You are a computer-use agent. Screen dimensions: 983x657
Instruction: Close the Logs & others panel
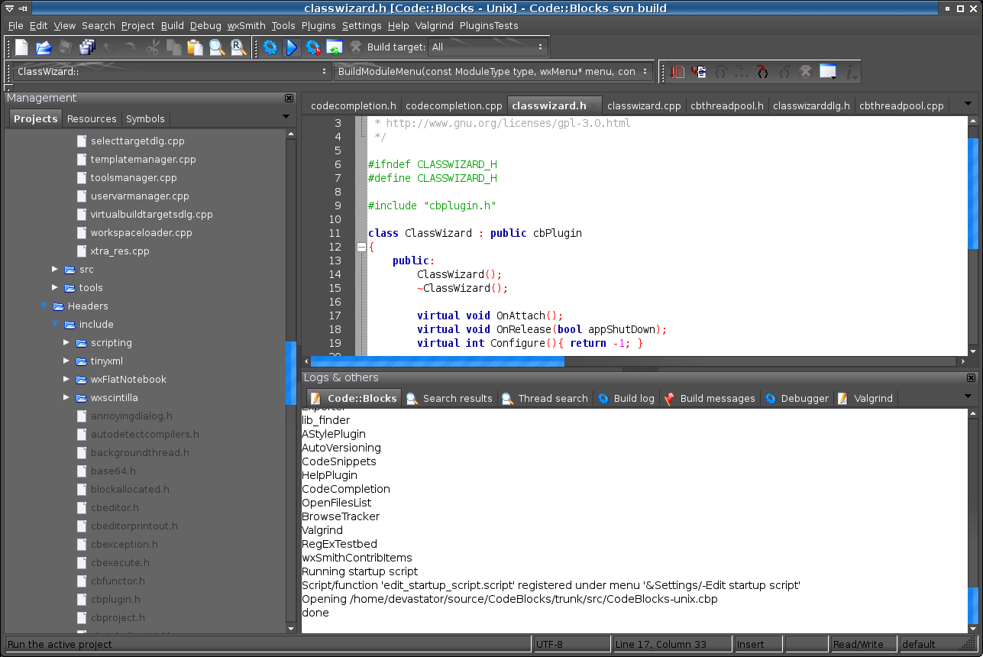[972, 377]
